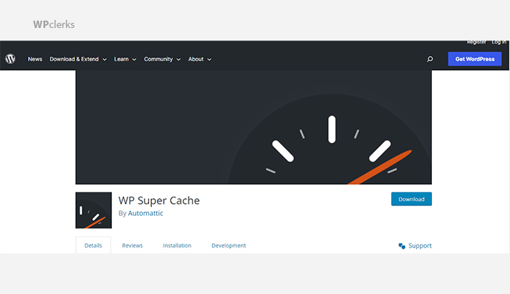The image size is (510, 294).
Task: Click the Get WordPress button
Action: tap(475, 59)
